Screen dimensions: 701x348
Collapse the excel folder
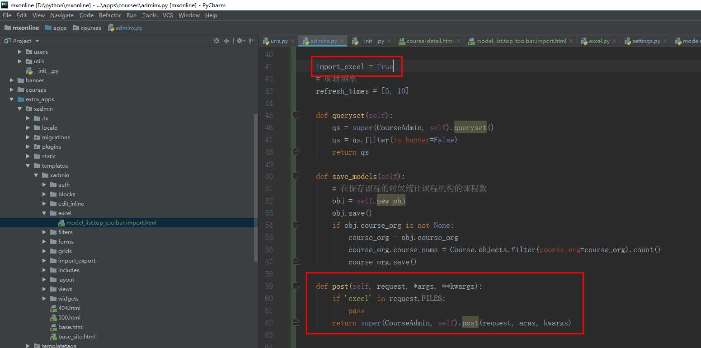[x=44, y=213]
